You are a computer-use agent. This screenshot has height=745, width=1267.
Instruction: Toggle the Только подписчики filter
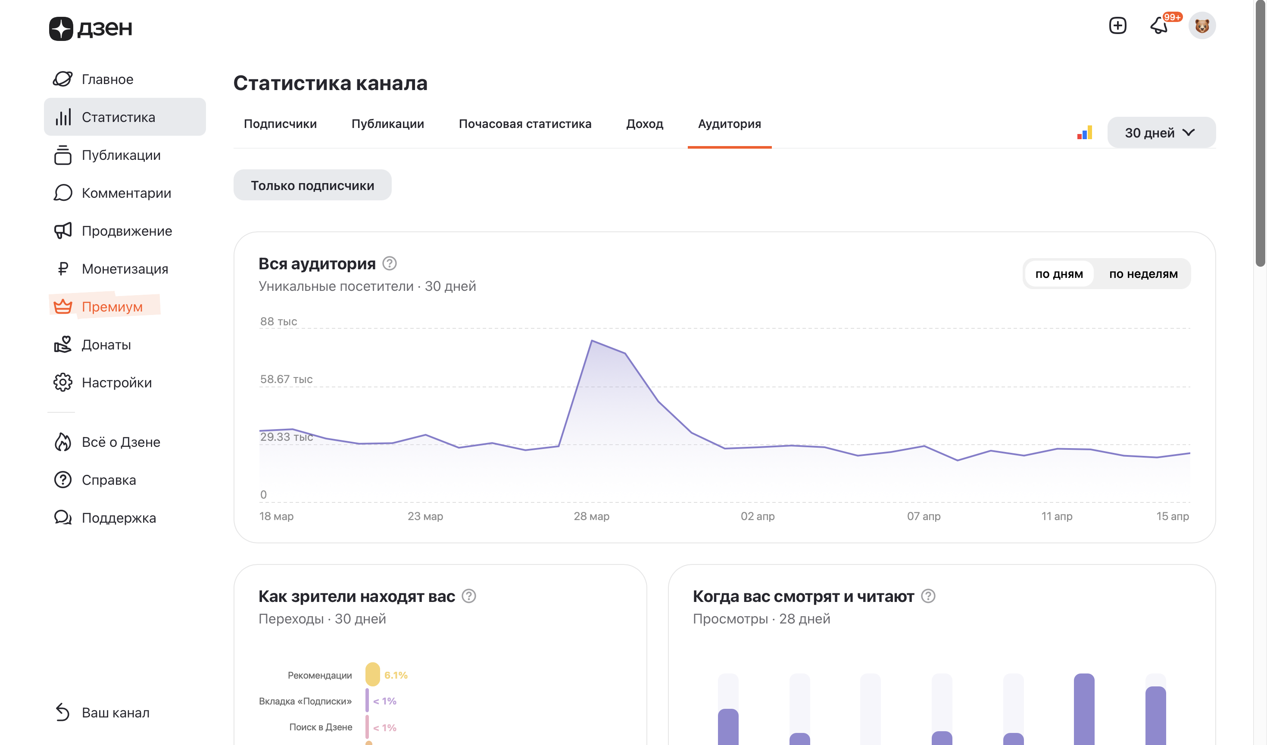(x=312, y=185)
